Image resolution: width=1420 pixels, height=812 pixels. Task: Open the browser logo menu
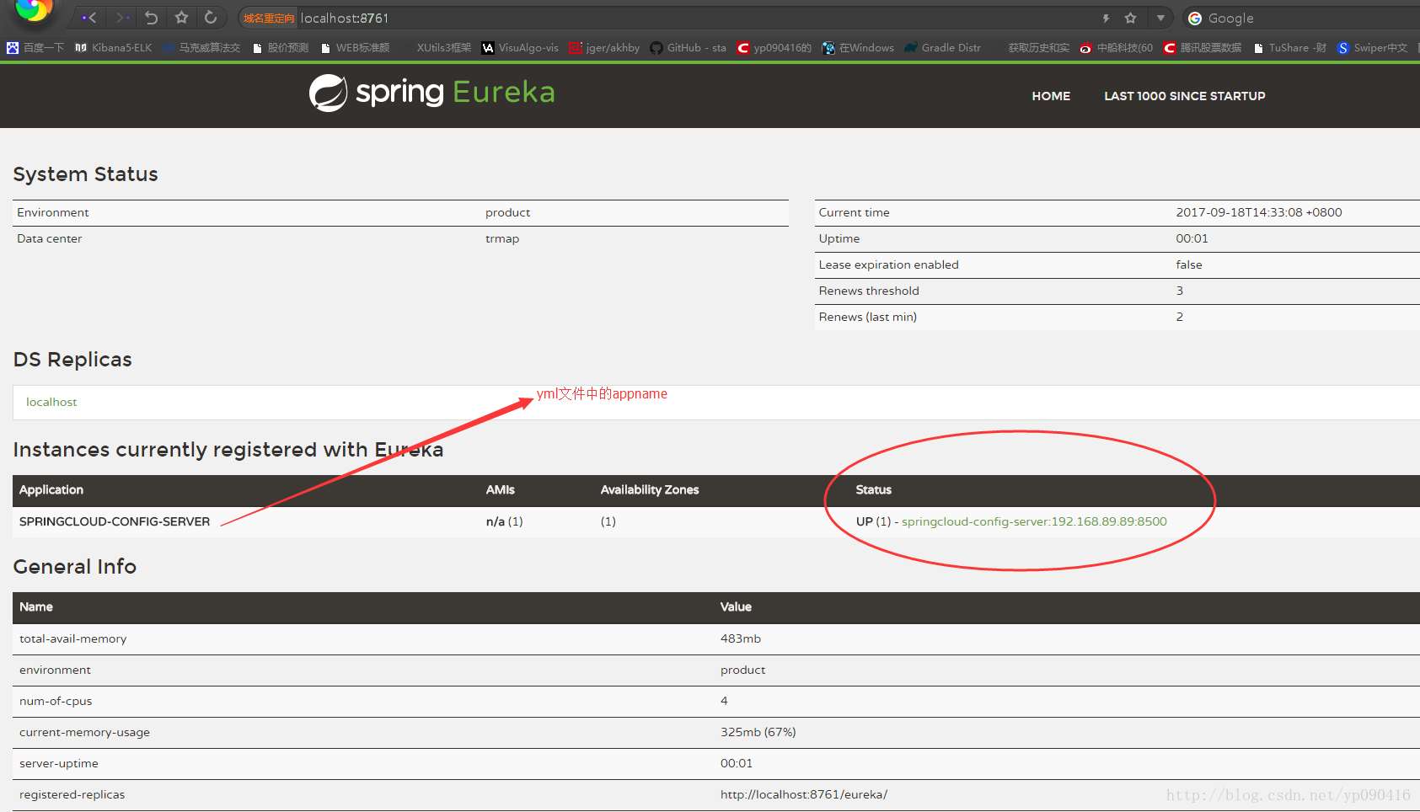pos(34,10)
